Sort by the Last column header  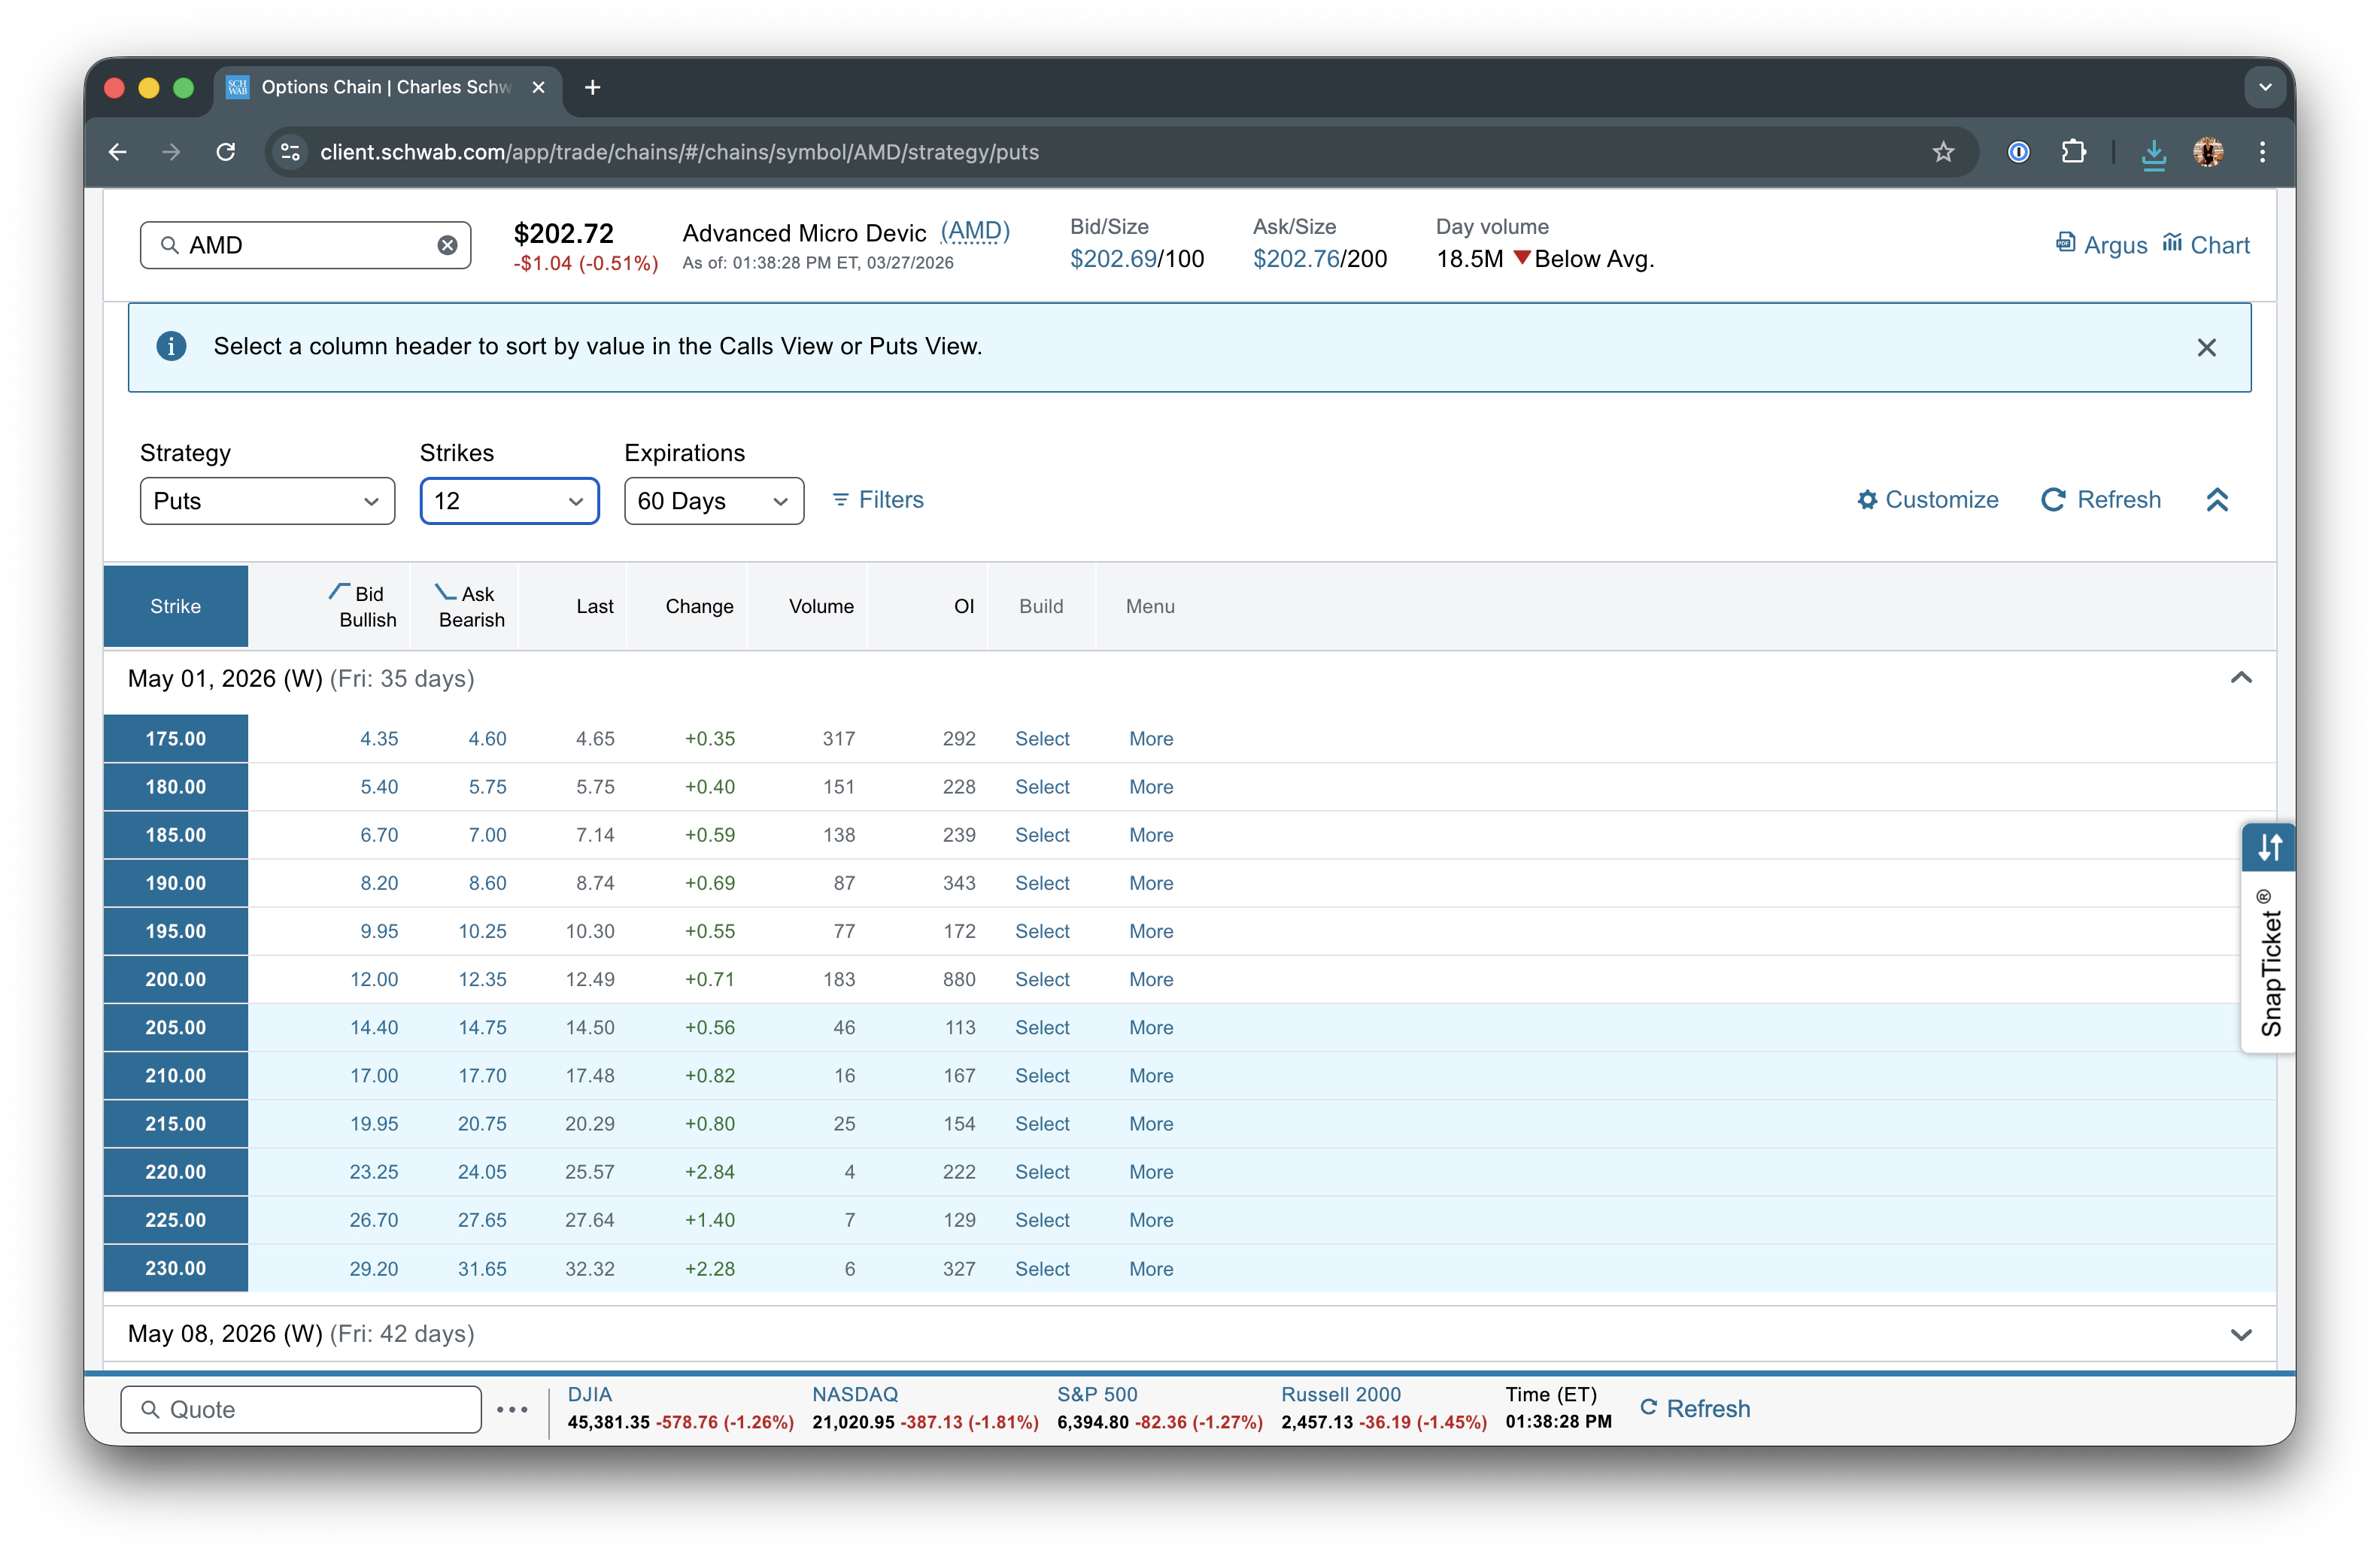(595, 606)
